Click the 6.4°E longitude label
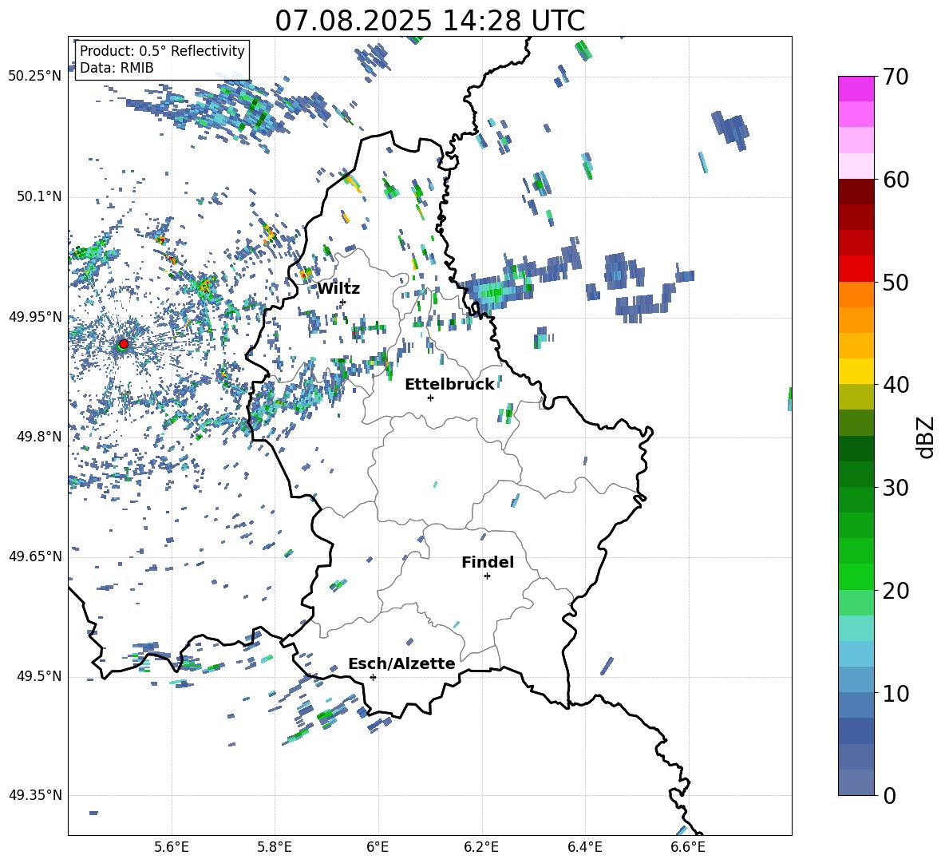 (584, 847)
